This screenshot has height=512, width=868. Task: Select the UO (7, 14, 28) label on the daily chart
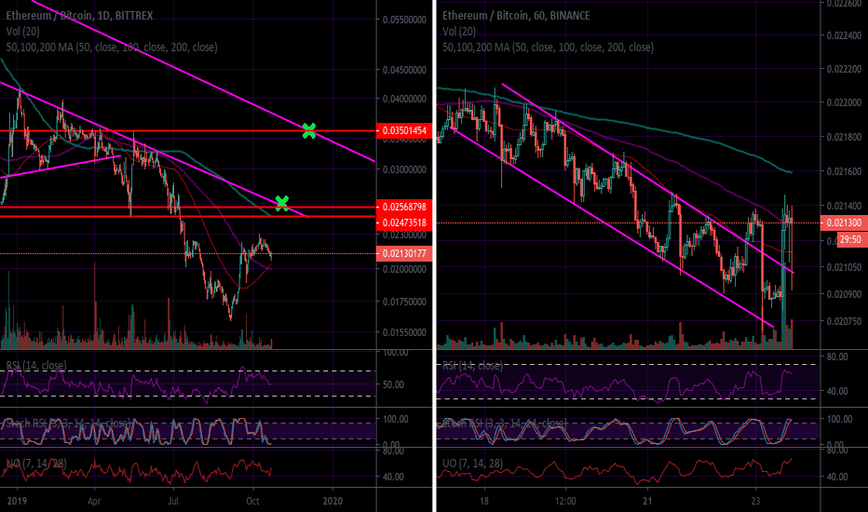36,464
